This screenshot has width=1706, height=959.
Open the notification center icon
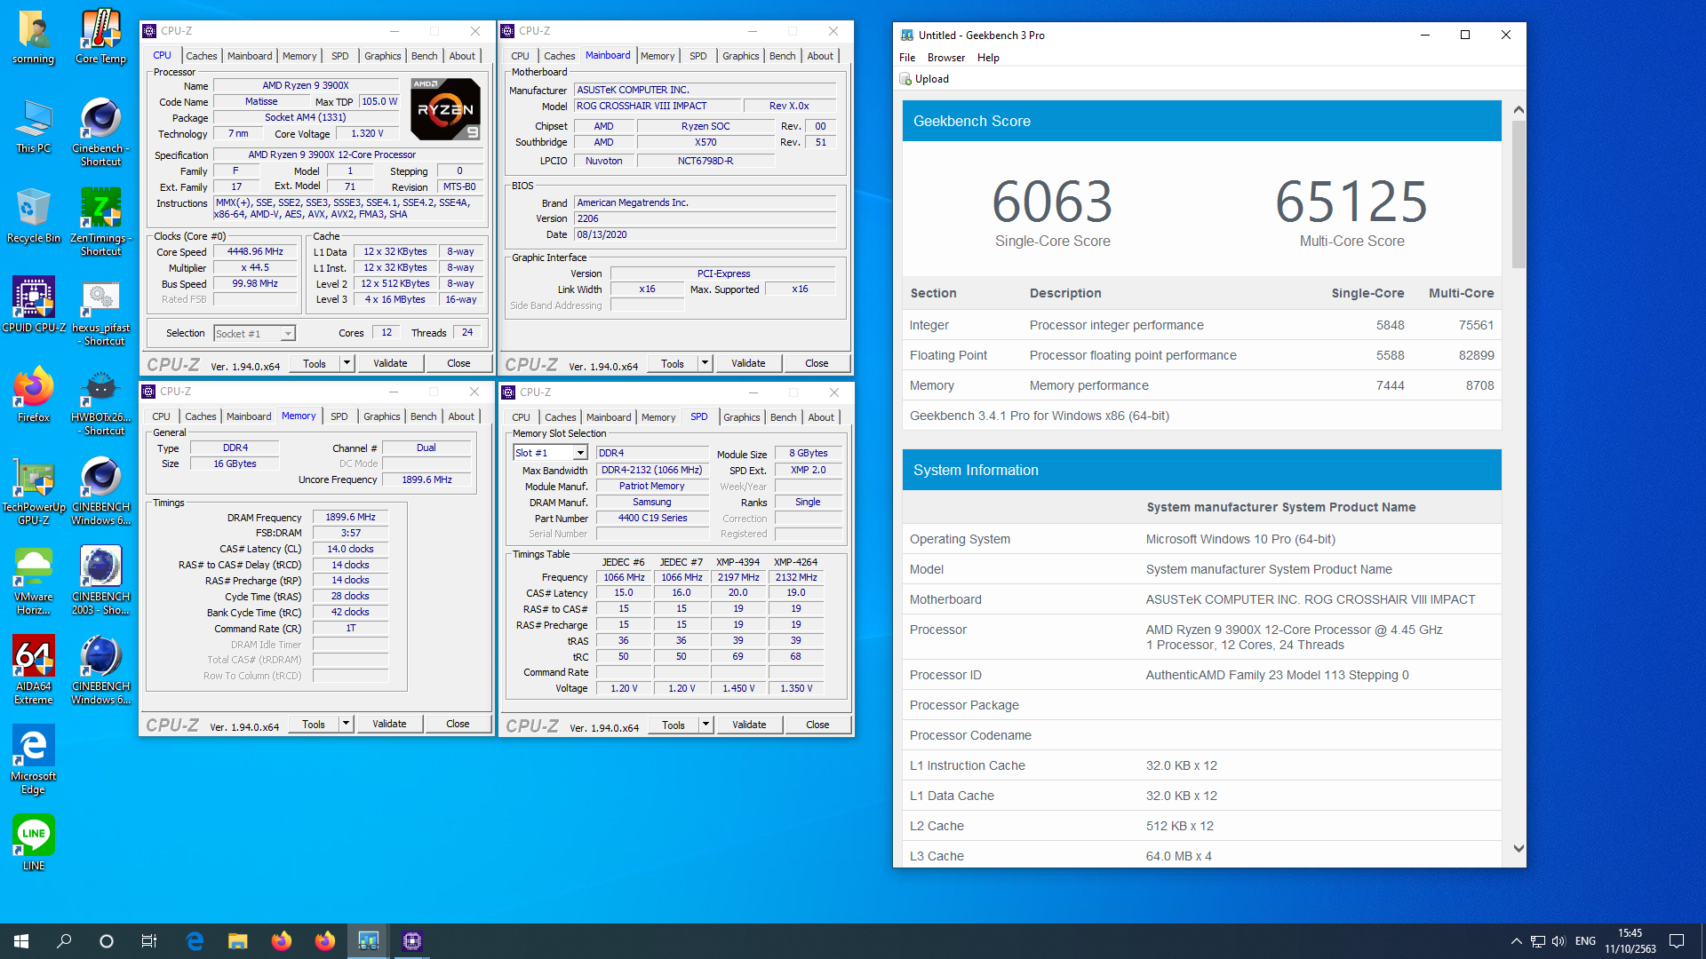click(1677, 941)
